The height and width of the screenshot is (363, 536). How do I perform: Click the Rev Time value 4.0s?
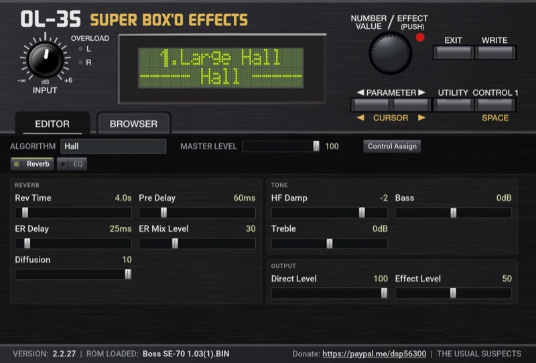pos(123,198)
